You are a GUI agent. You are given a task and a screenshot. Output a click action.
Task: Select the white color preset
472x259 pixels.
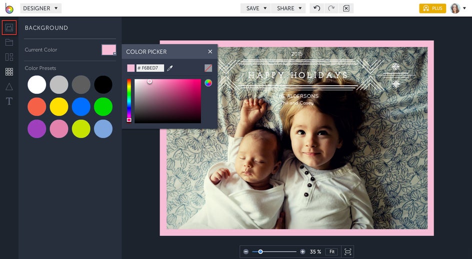pos(36,85)
